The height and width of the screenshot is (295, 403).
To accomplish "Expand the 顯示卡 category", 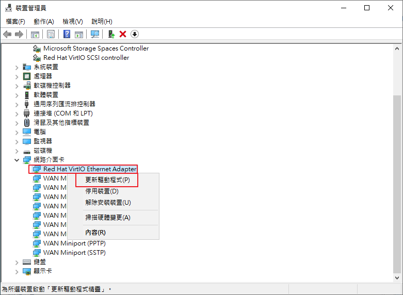I will [x=17, y=271].
